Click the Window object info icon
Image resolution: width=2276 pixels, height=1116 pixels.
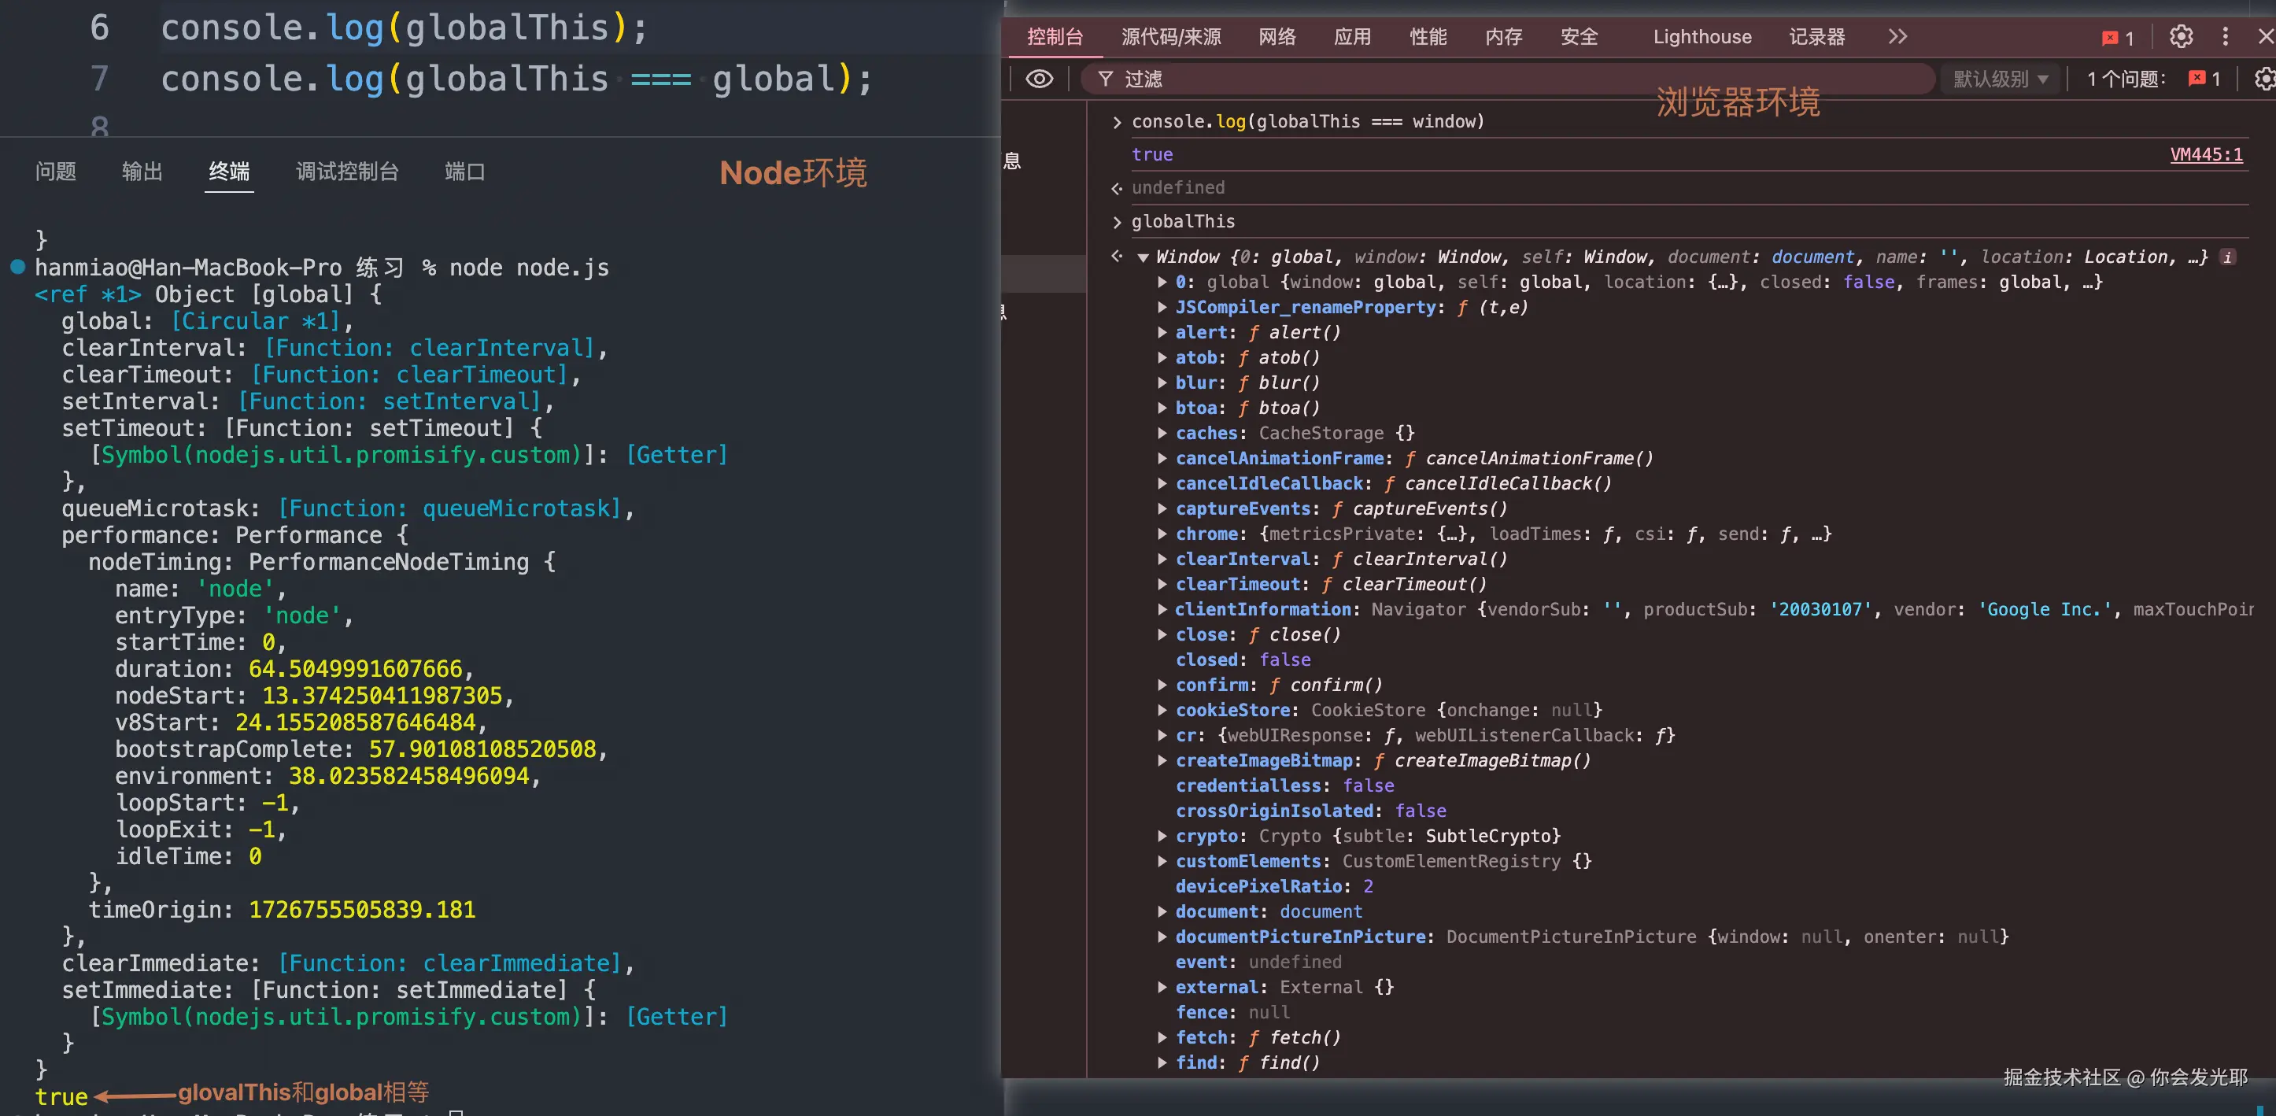coord(2228,257)
